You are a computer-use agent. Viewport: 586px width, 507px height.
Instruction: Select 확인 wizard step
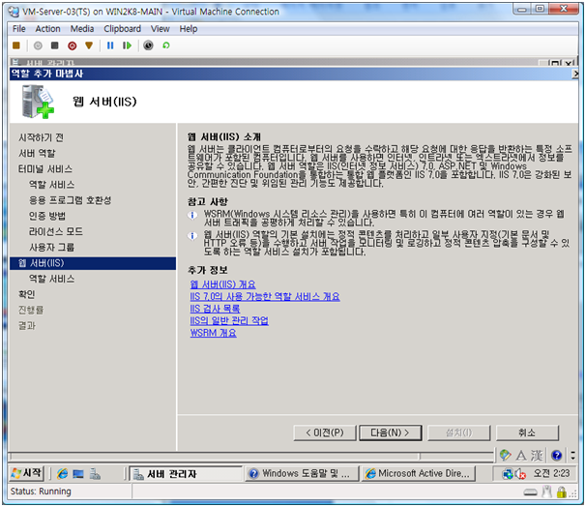[26, 295]
